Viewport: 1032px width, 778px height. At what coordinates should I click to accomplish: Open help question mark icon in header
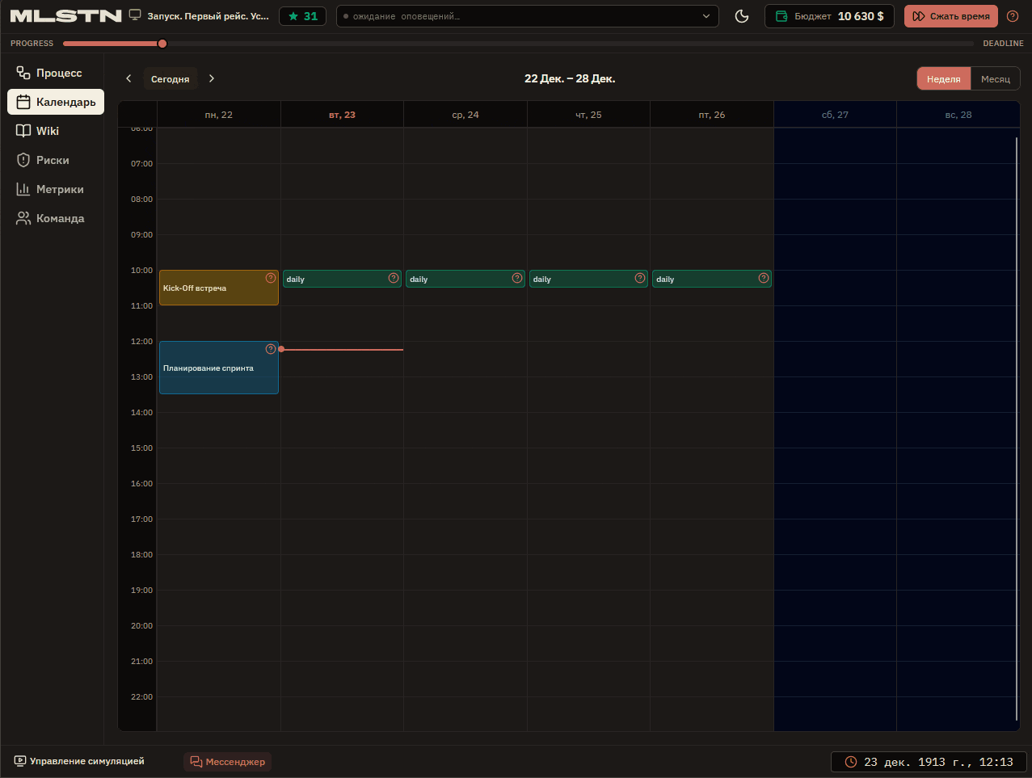(1013, 16)
